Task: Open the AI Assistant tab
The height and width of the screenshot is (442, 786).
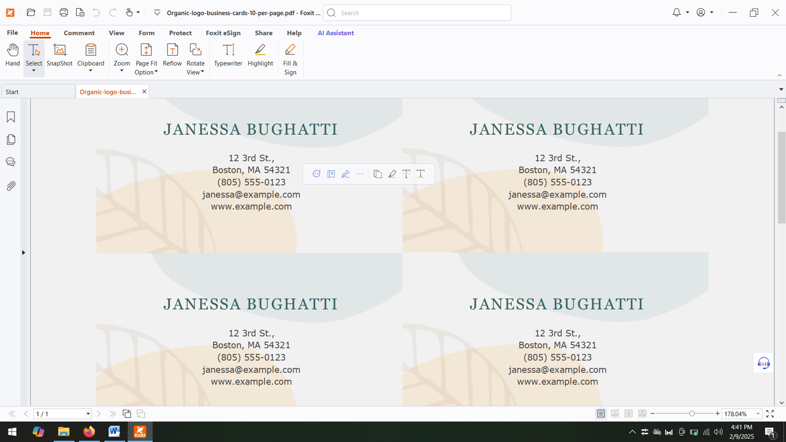Action: pyautogui.click(x=335, y=33)
